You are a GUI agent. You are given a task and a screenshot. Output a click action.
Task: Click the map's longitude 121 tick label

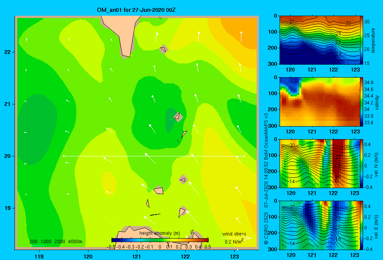(137, 256)
